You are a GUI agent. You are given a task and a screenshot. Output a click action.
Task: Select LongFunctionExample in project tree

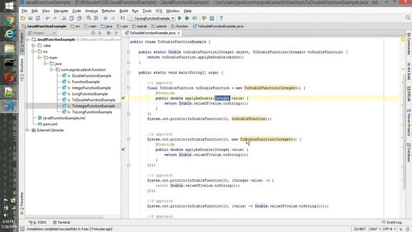[x=89, y=94]
